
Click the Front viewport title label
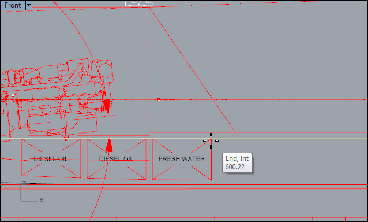click(x=13, y=5)
